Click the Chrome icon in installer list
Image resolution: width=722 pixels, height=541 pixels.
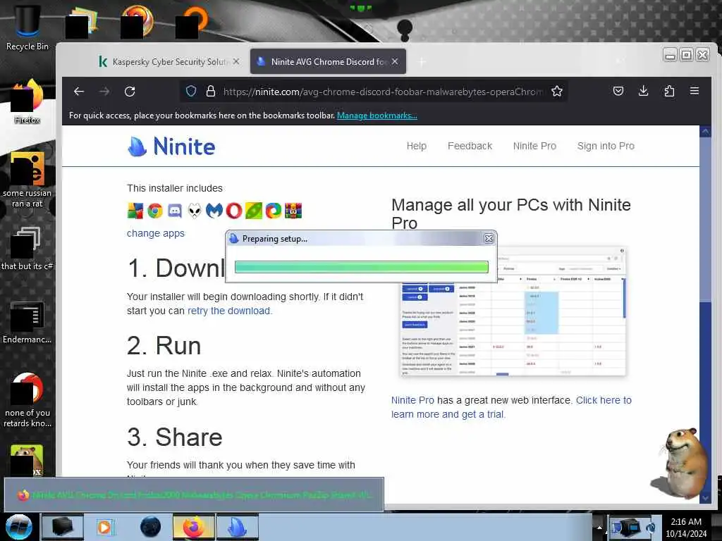click(x=155, y=211)
